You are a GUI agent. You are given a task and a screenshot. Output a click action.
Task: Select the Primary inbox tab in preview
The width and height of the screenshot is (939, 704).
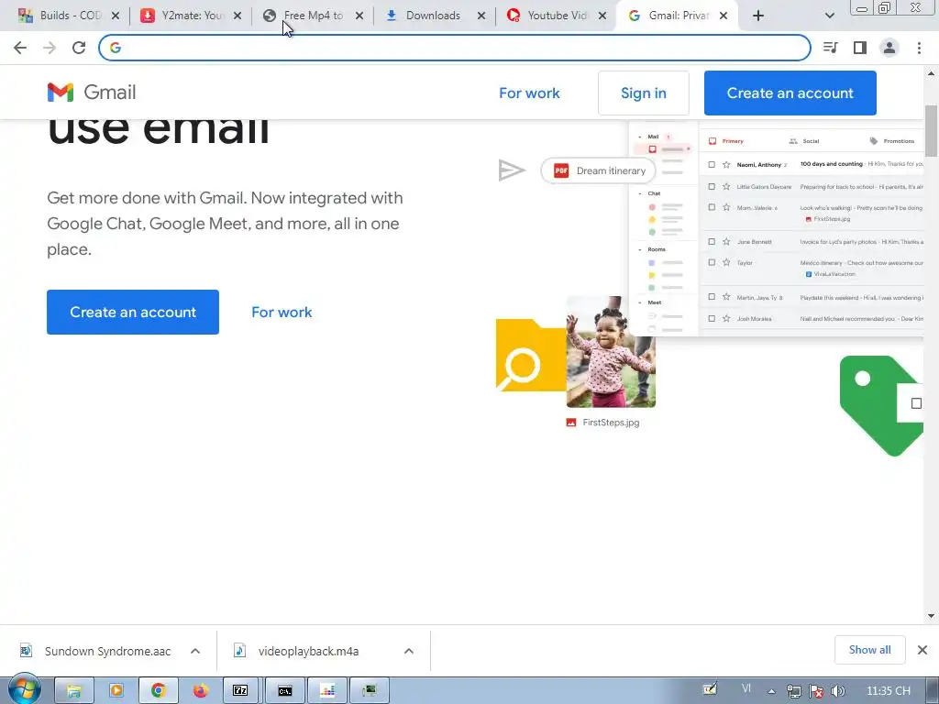(x=726, y=141)
